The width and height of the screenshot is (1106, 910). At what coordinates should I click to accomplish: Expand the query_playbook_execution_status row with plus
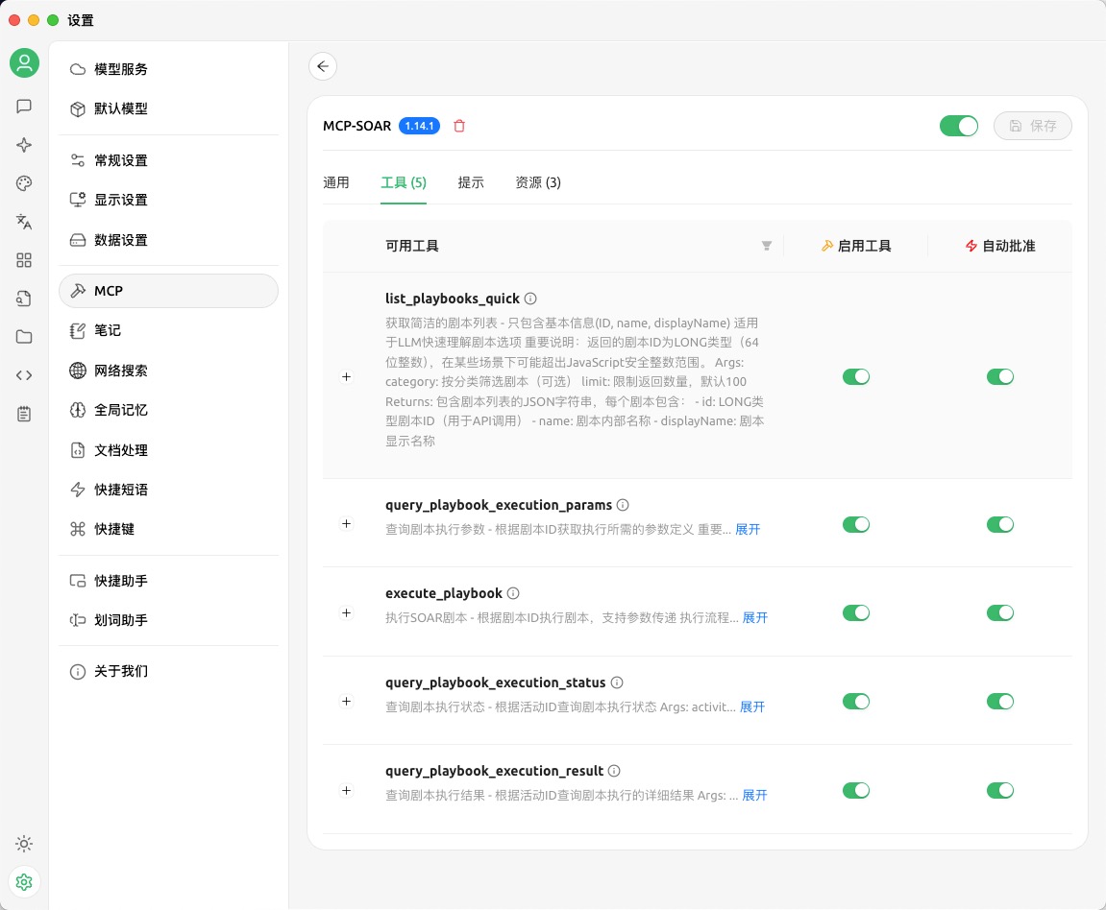[347, 702]
